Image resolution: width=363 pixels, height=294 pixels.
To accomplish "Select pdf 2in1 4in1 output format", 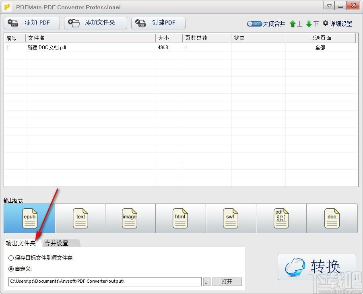I will click(x=281, y=218).
